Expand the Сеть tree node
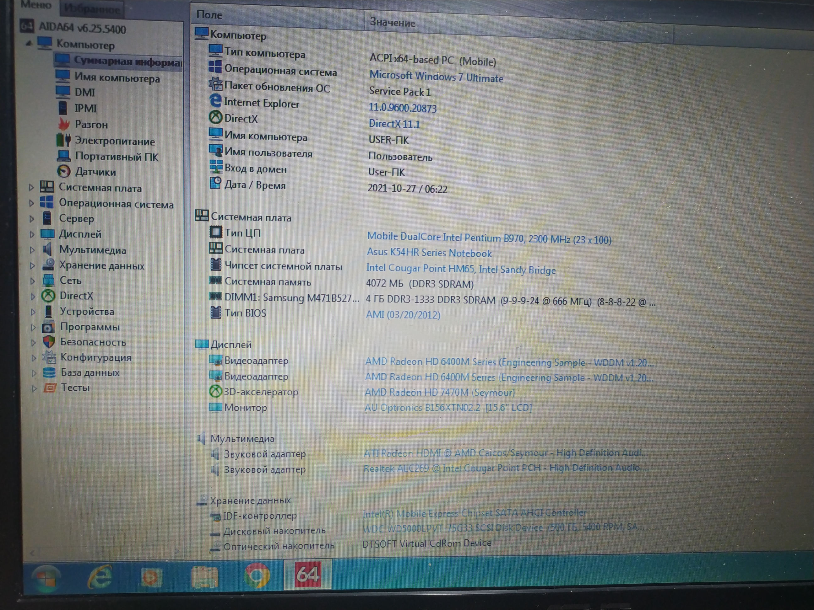 pos(32,281)
